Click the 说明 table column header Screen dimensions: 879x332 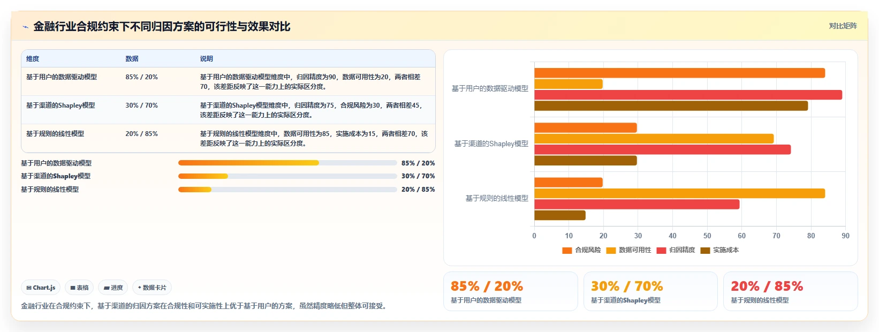206,59
